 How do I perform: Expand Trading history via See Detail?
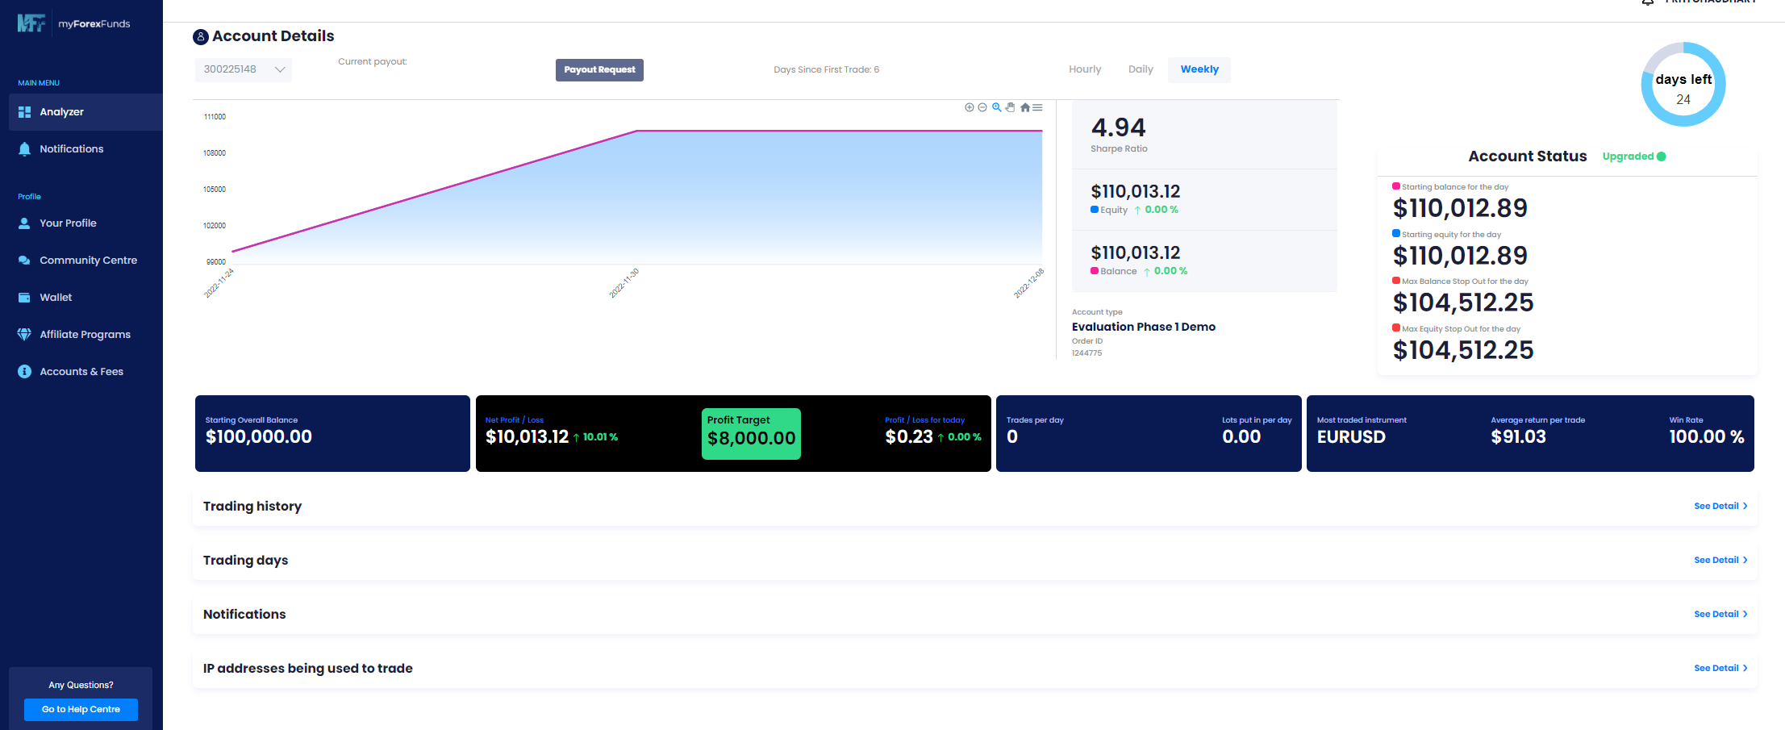pyautogui.click(x=1720, y=506)
